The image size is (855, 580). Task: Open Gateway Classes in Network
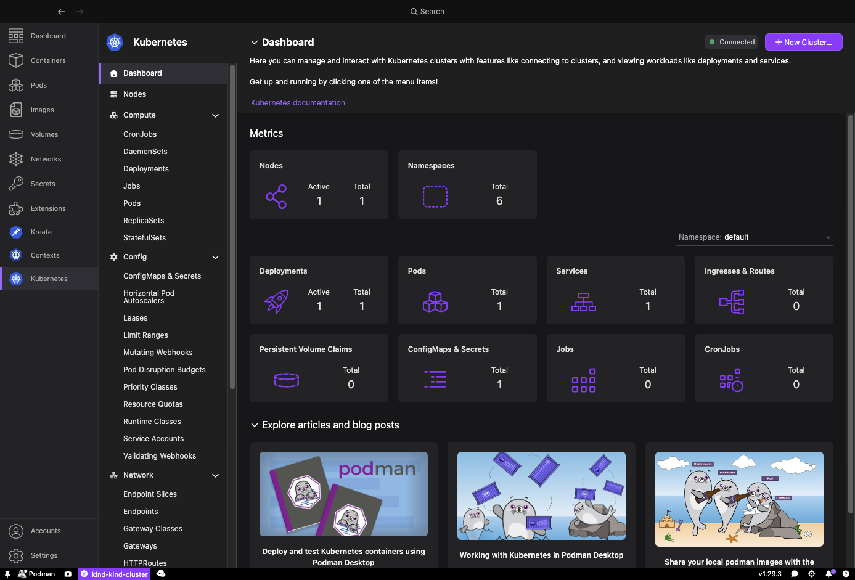153,529
